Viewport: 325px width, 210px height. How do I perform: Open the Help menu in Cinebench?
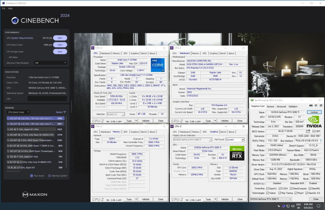10,9
